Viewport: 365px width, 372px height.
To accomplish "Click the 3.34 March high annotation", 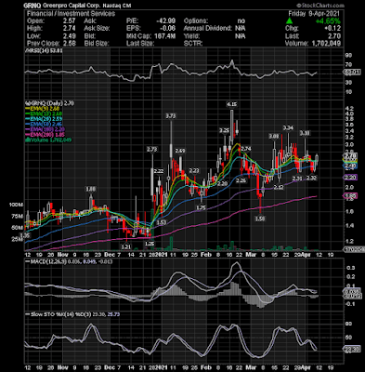I will [x=288, y=127].
